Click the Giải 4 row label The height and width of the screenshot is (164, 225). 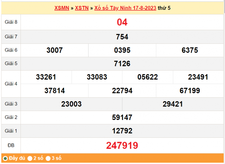[x=11, y=84]
